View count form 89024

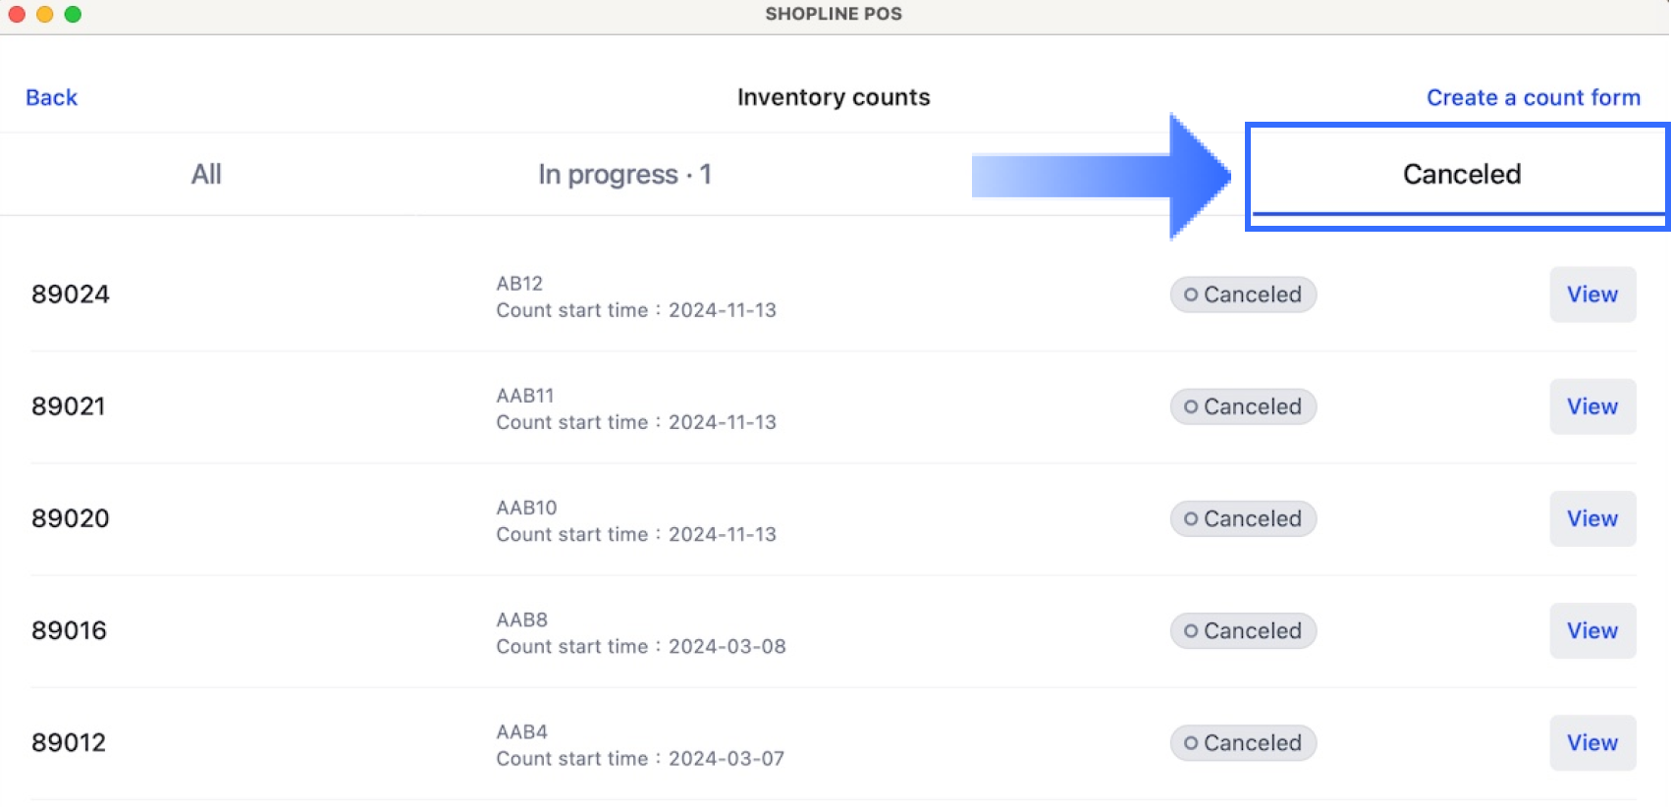[1591, 295]
